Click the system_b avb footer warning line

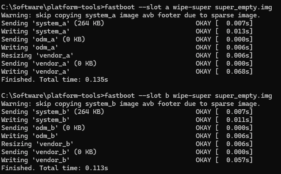(x=131, y=104)
